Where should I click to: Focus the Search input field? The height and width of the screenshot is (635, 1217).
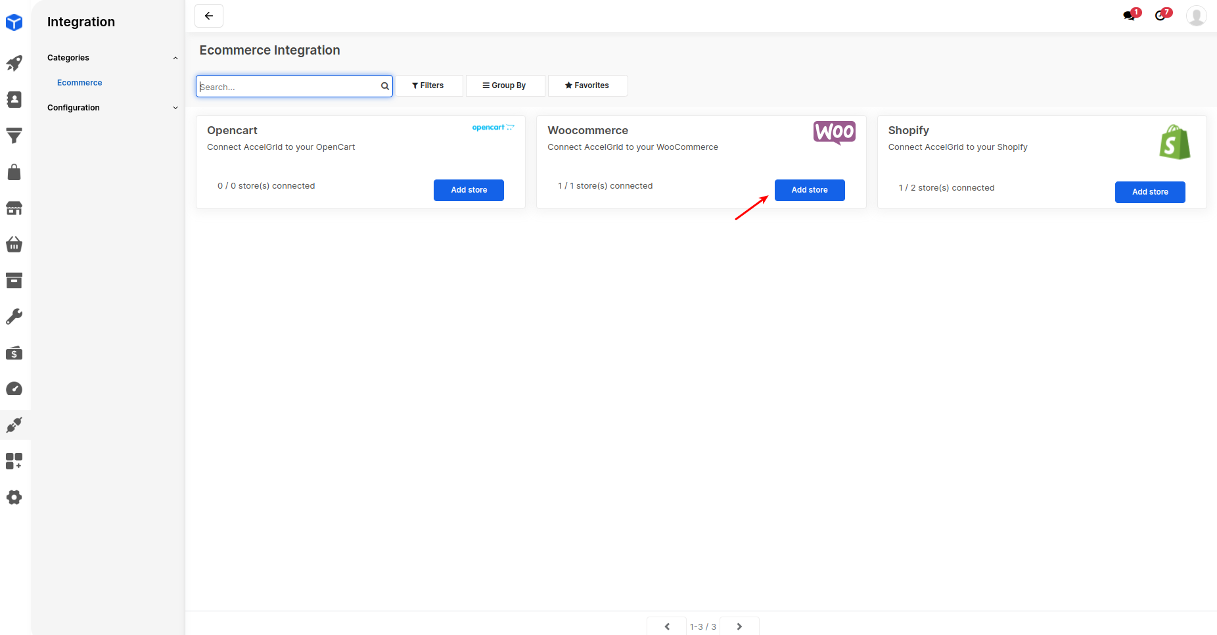click(x=288, y=87)
